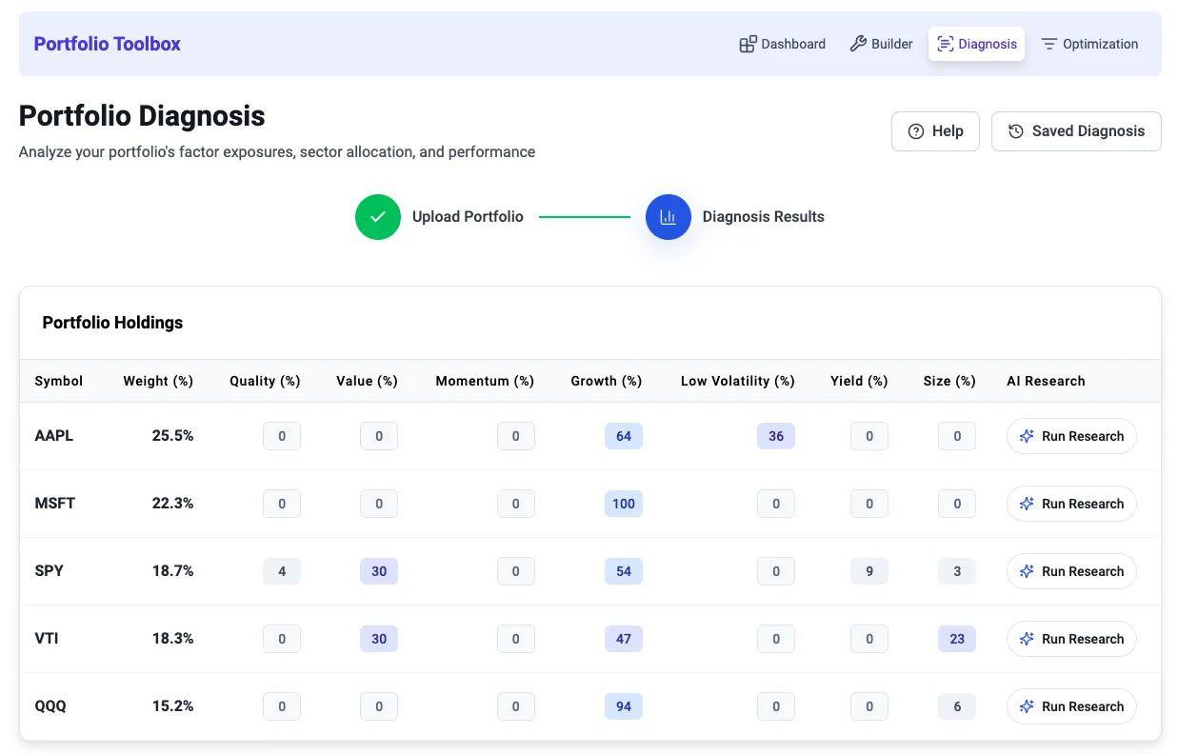1178x754 pixels.
Task: Select the QQQ symbol cell
Action: click(50, 706)
